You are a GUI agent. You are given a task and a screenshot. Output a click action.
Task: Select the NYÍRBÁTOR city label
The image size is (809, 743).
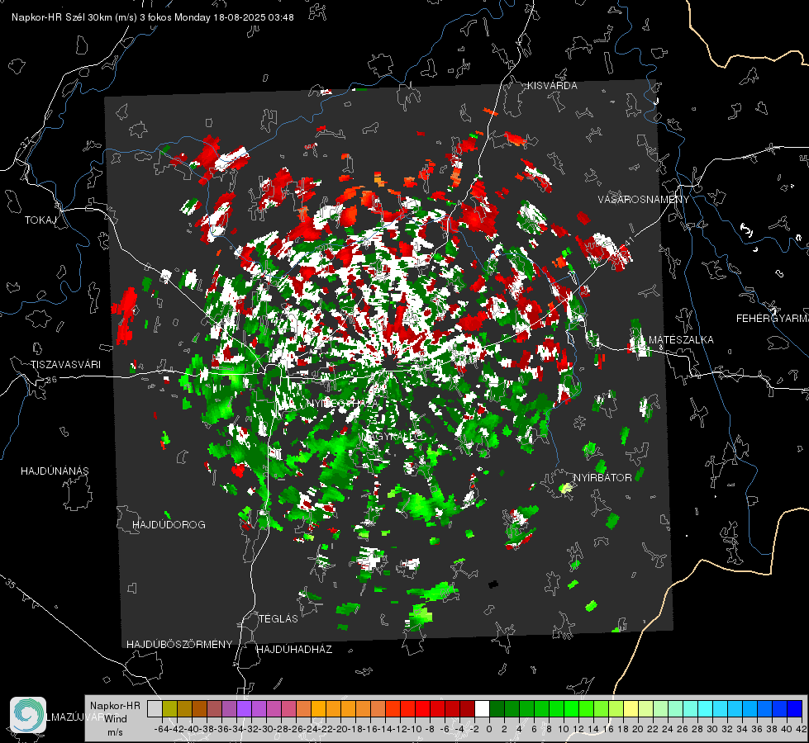602,477
